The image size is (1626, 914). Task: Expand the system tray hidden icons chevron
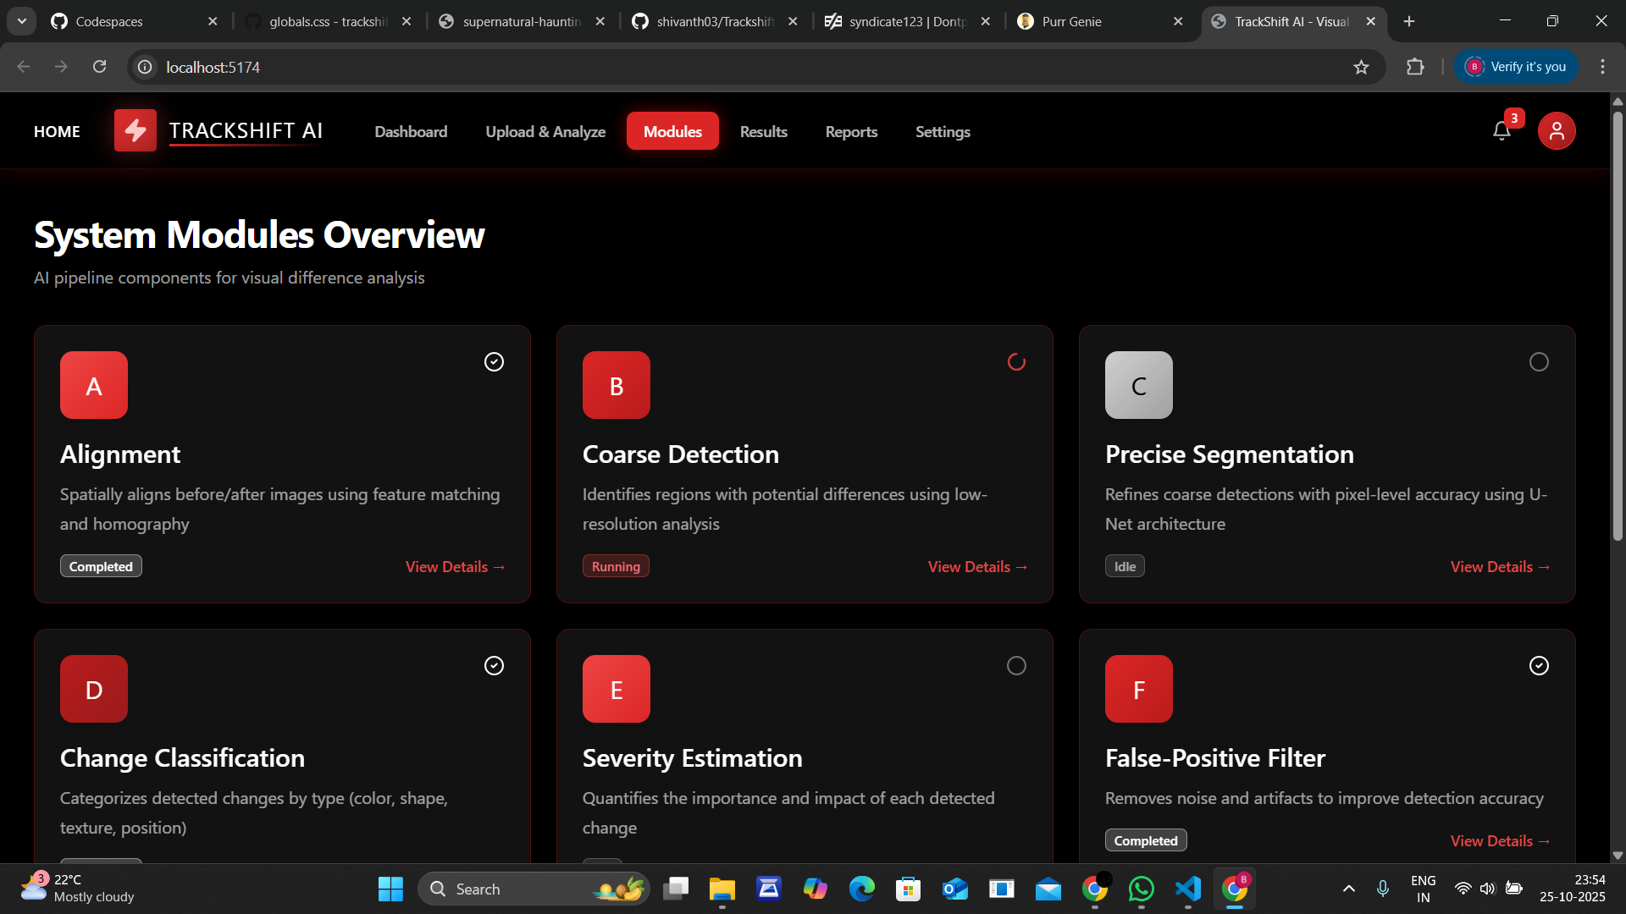1349,889
